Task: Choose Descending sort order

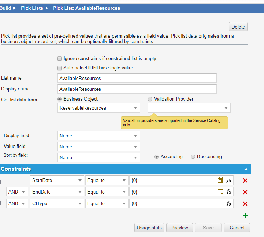Action: click(x=193, y=157)
